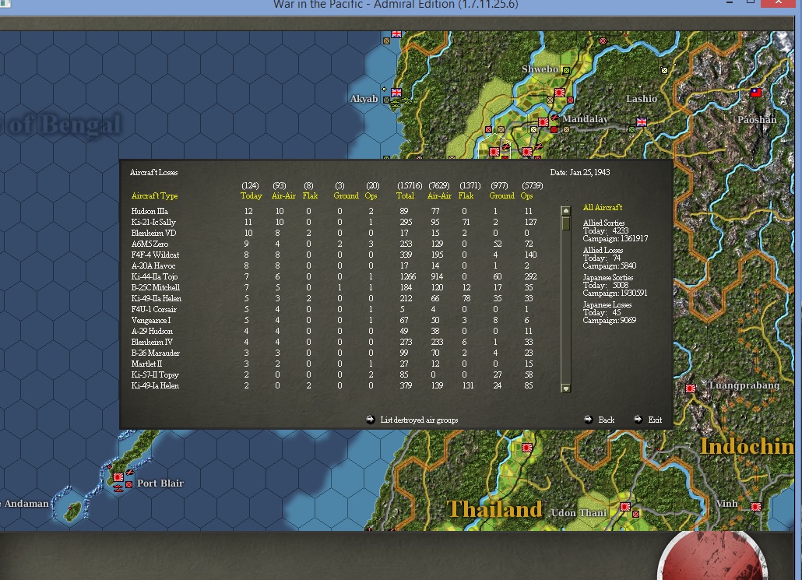Click the Martlet II row
This screenshot has height=580, width=802.
[332, 364]
